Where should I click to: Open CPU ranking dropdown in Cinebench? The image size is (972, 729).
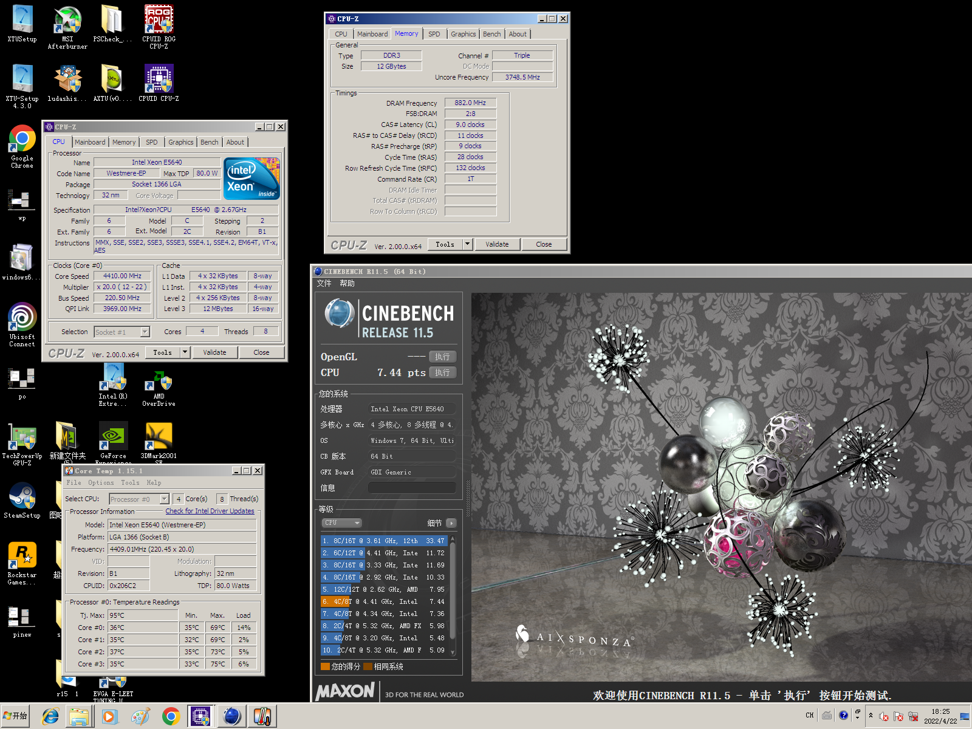point(341,522)
